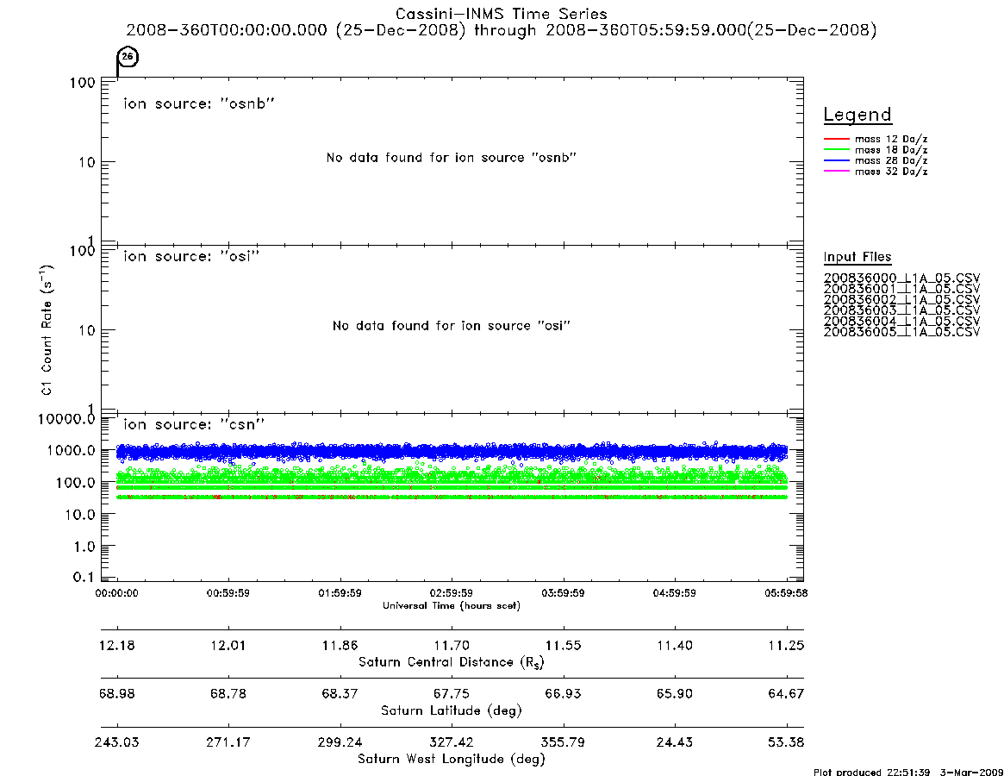
Task: Click distance value 12.18
Action: tap(117, 645)
